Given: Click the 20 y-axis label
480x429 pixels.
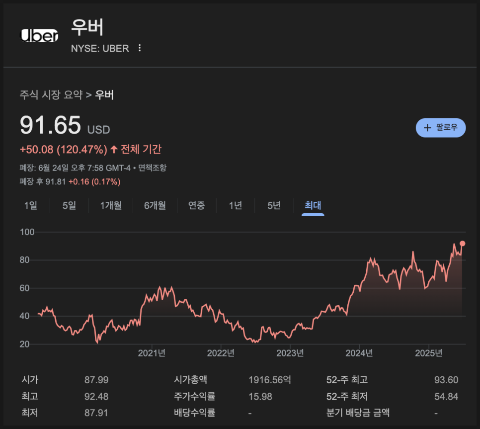Looking at the screenshot, I should coord(24,344).
